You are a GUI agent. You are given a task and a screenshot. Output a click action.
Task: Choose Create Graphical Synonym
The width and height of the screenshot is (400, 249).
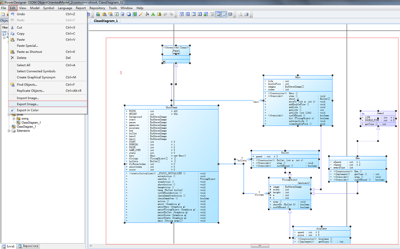coord(48,77)
